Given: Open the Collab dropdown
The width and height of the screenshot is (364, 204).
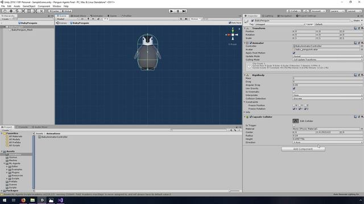Looking at the screenshot, I should tap(293, 11).
